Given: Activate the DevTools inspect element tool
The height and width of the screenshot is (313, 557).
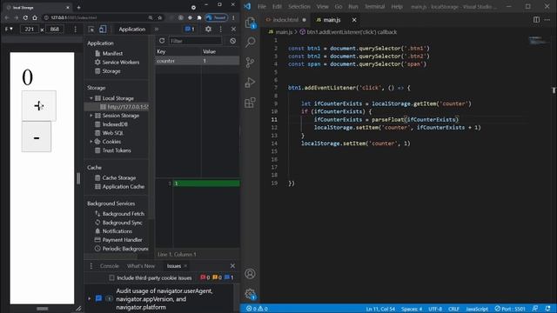Looking at the screenshot, I should 91,29.
